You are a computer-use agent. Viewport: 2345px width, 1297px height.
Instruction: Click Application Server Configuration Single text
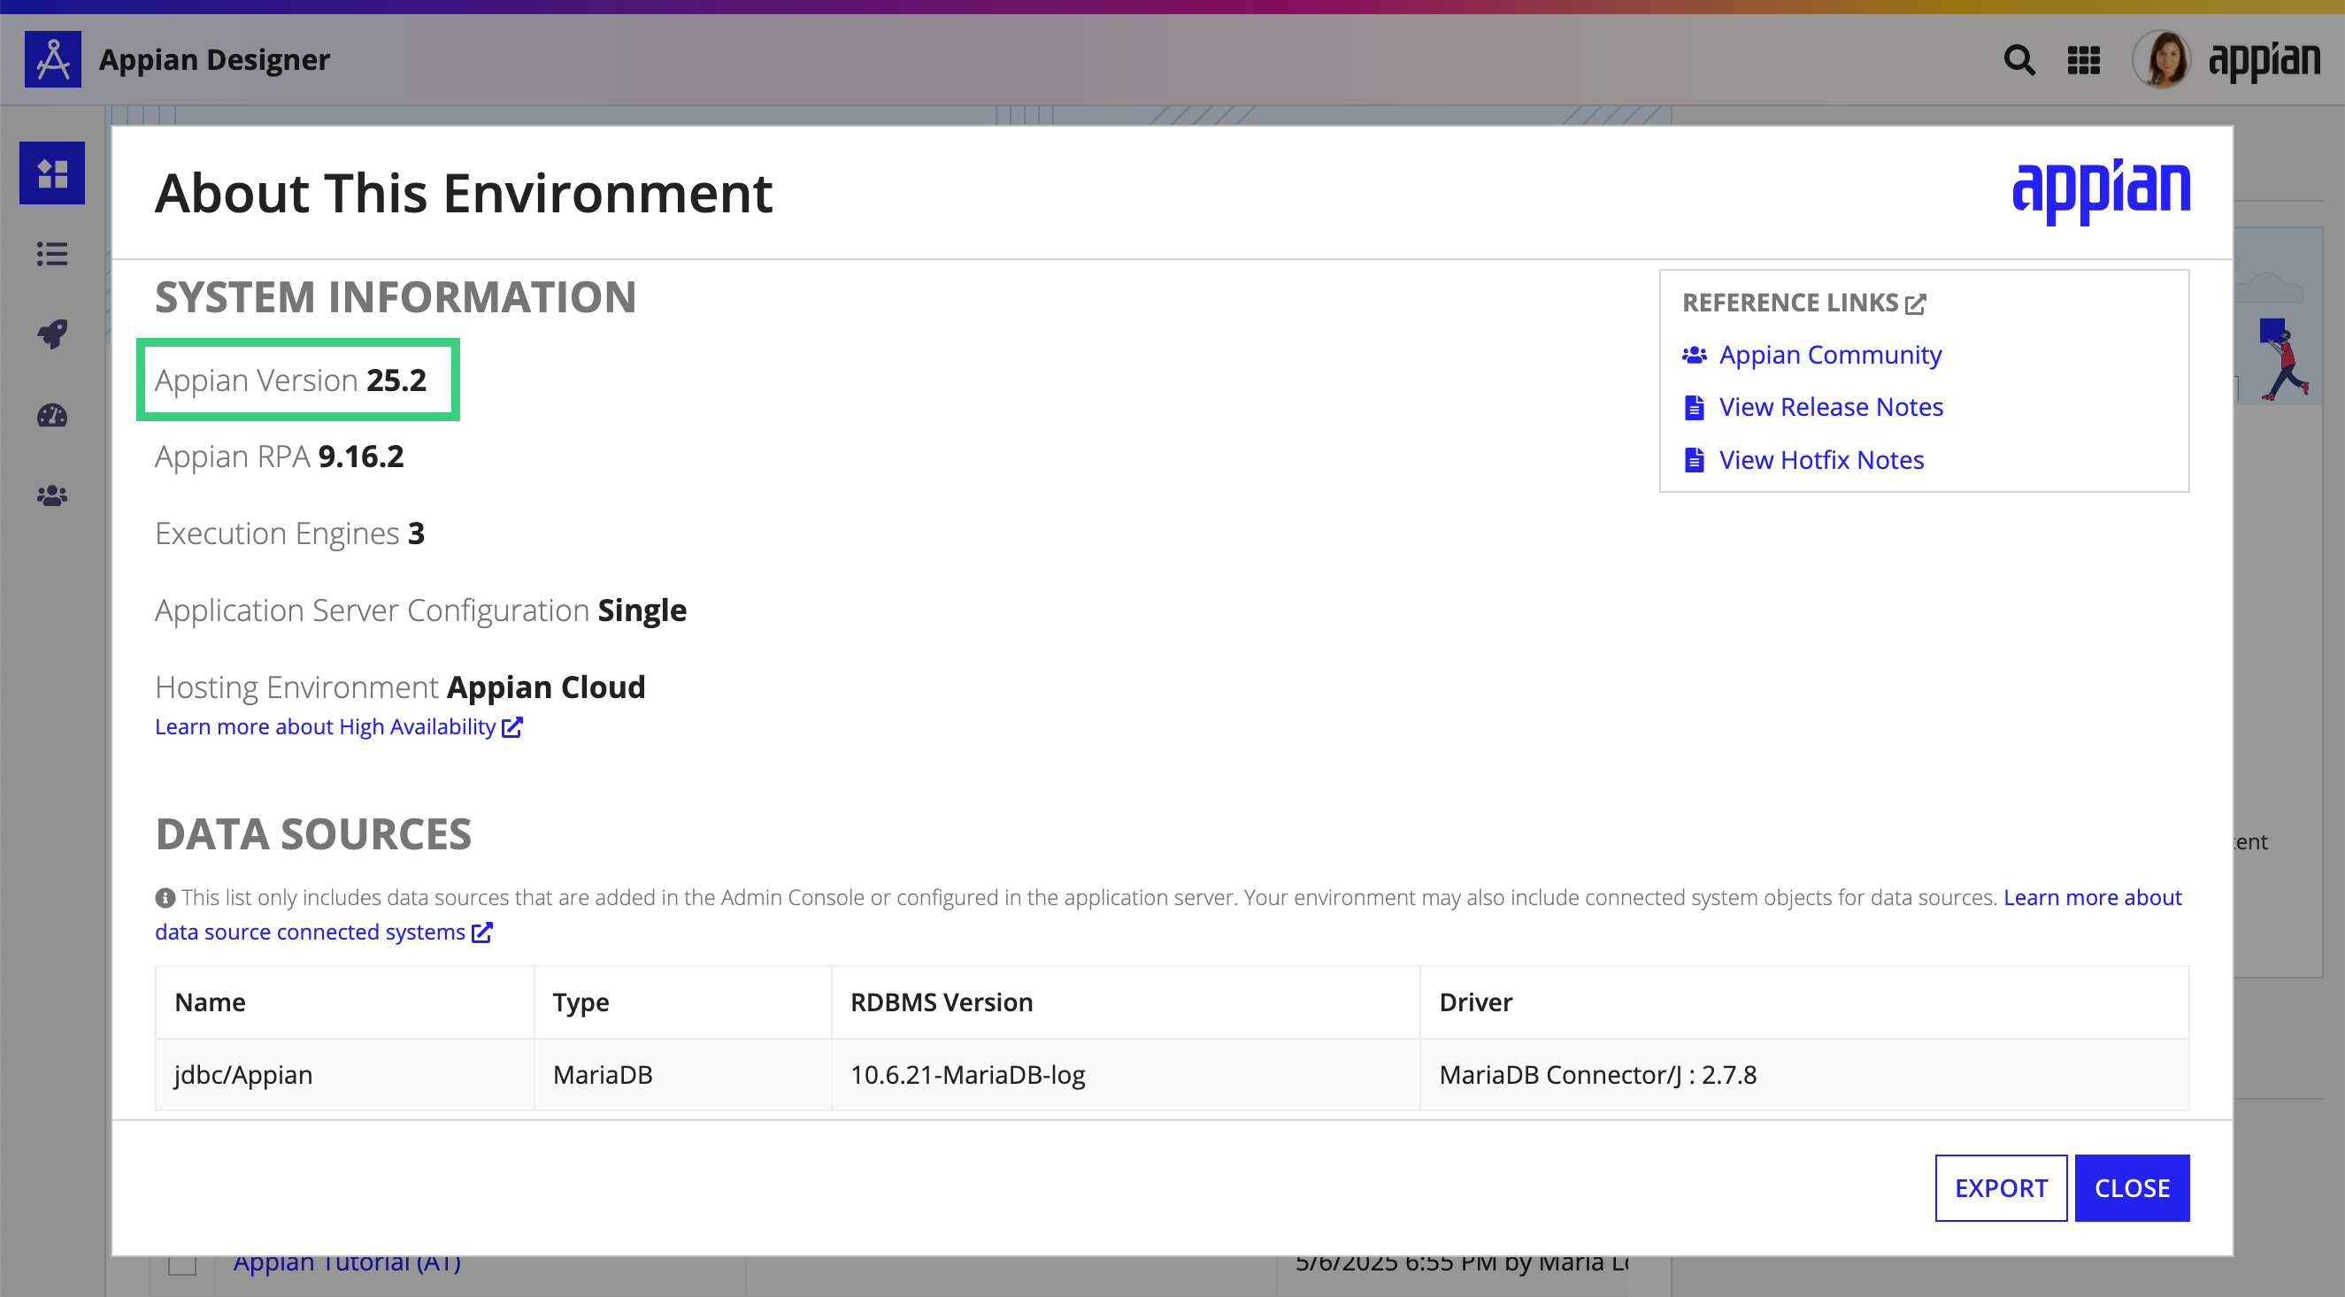pyautogui.click(x=420, y=610)
